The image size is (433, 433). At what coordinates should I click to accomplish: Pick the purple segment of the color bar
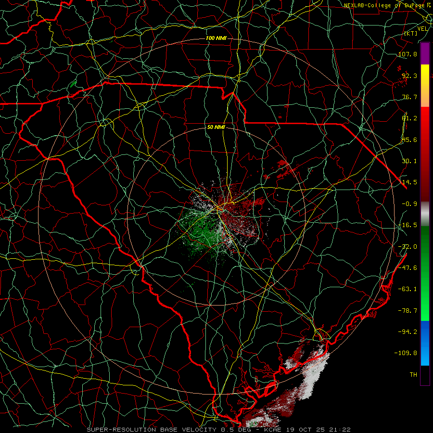pos(425,53)
